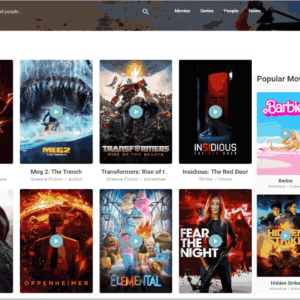Open Insidious: The Red Door title link
Screen dimensions: 300x300
click(215, 172)
